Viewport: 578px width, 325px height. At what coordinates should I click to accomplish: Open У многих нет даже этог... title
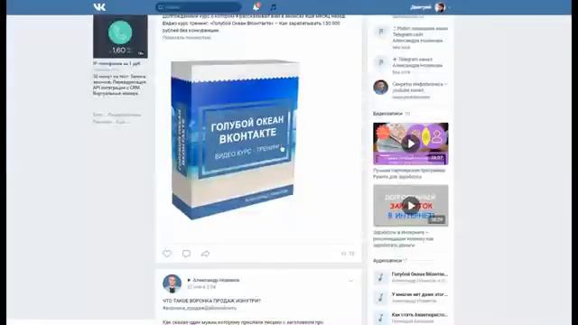click(419, 294)
